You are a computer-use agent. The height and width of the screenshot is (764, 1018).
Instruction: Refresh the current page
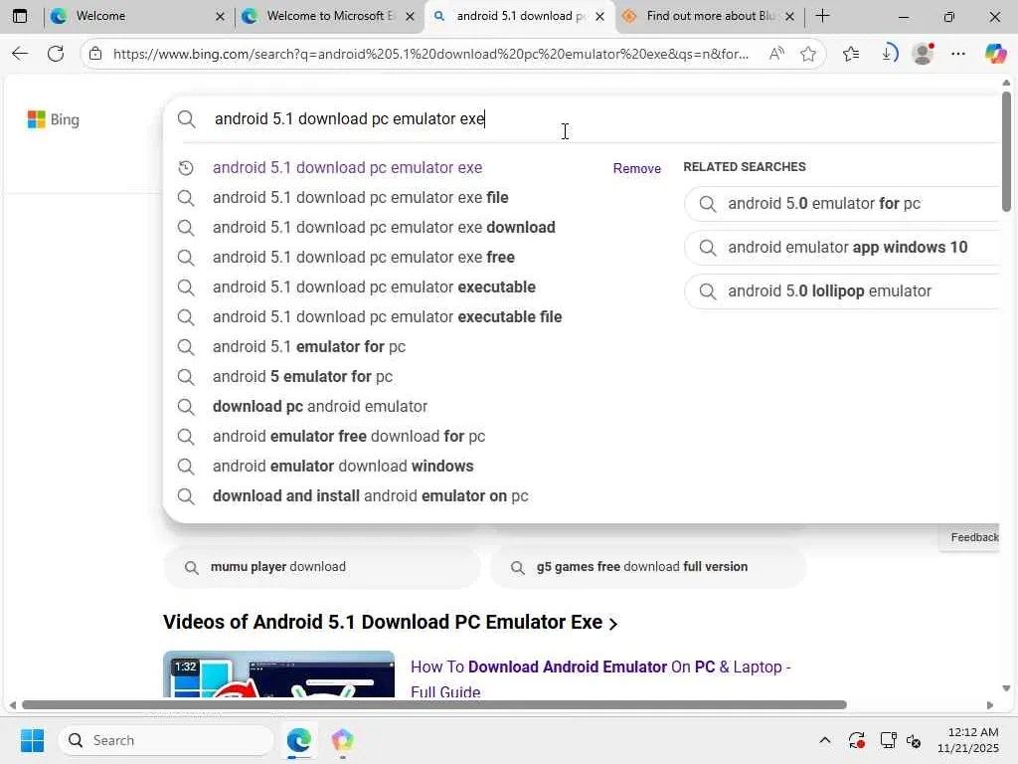(56, 54)
